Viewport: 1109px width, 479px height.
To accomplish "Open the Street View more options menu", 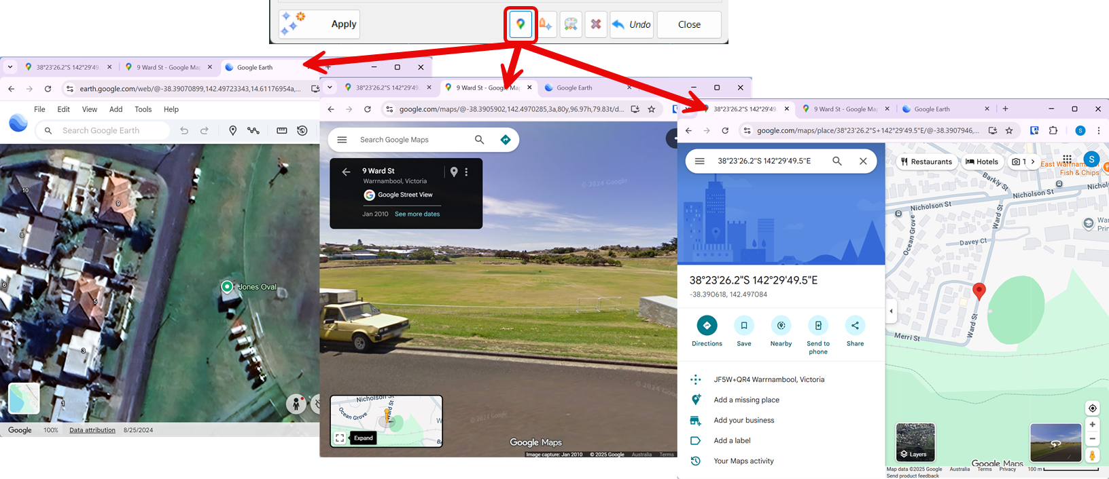I will pyautogui.click(x=466, y=172).
